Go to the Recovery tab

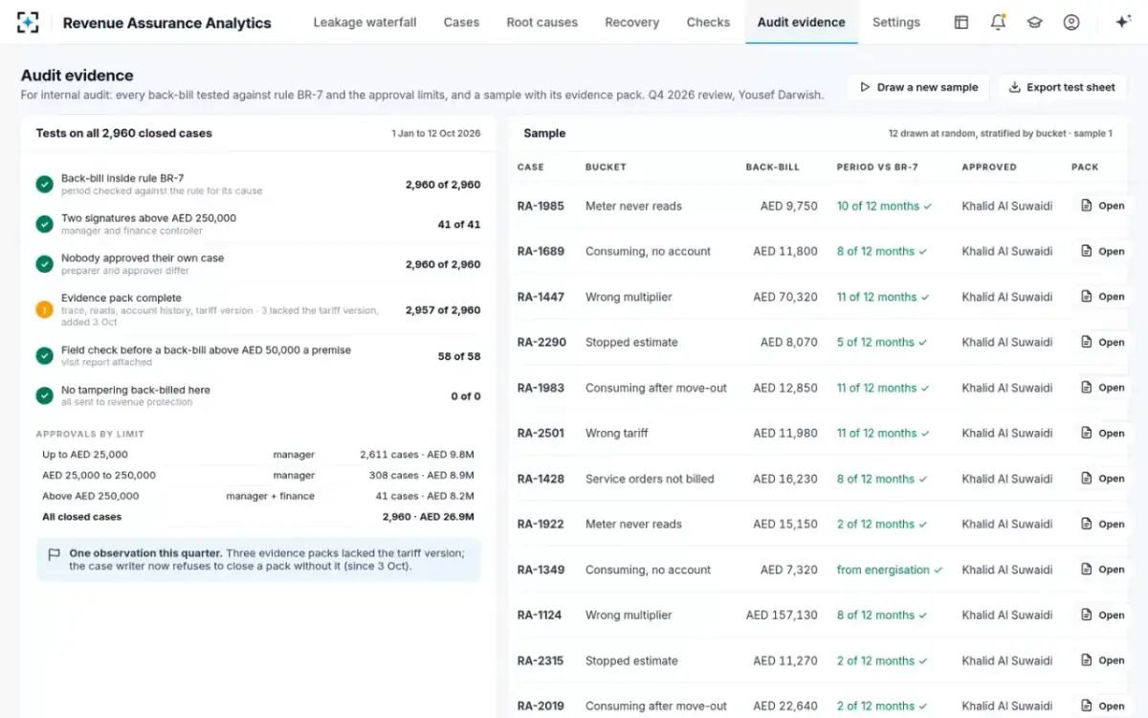coord(631,22)
